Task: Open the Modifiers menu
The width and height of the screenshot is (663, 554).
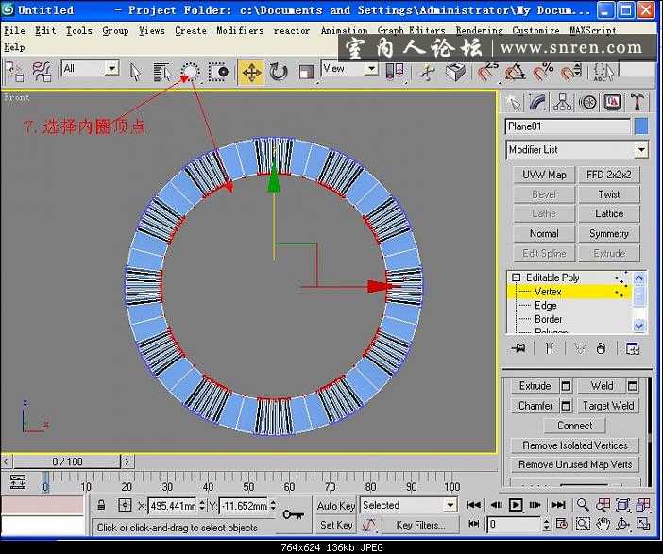Action: (240, 30)
